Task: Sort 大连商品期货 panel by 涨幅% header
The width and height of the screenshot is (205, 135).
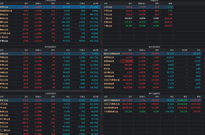Action: point(38,97)
